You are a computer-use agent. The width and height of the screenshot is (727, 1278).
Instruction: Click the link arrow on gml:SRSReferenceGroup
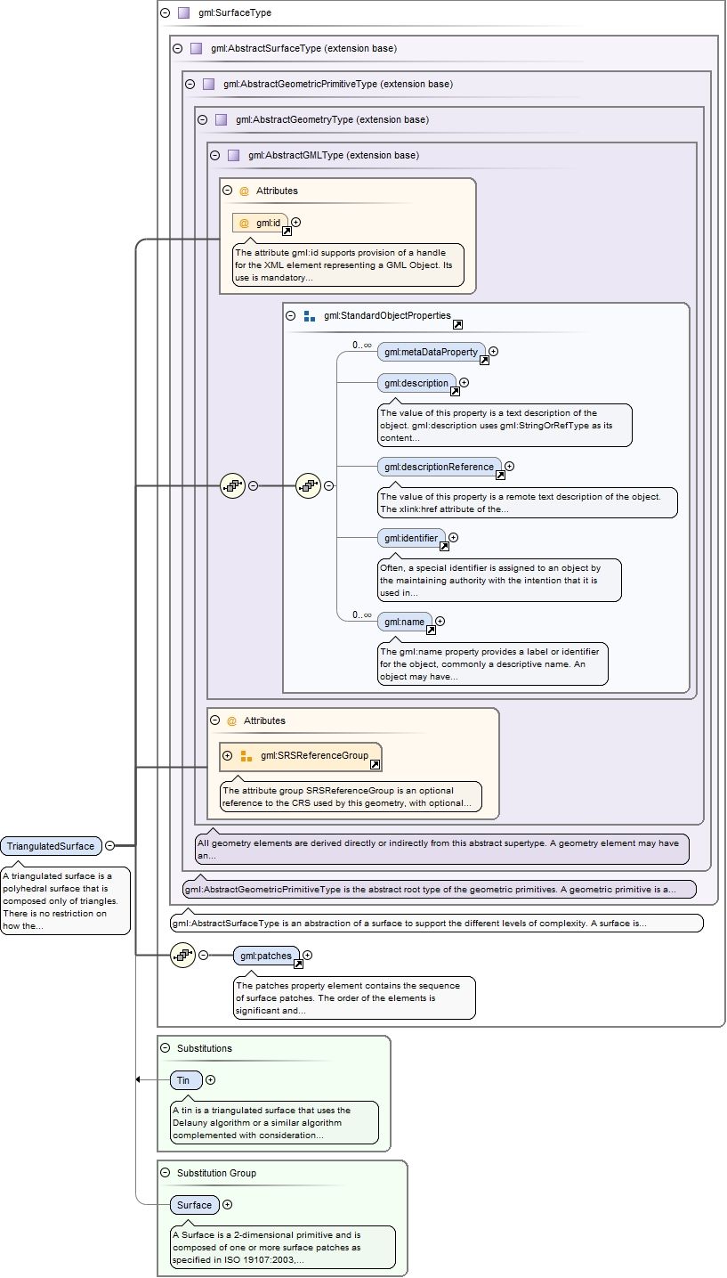point(376,764)
